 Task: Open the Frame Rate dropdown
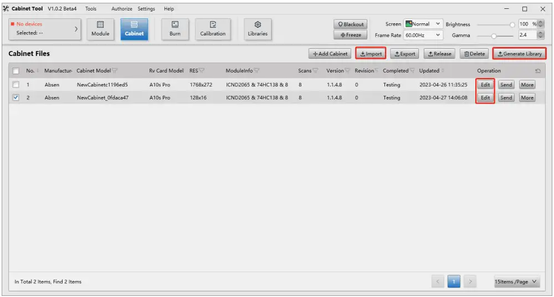(x=423, y=35)
